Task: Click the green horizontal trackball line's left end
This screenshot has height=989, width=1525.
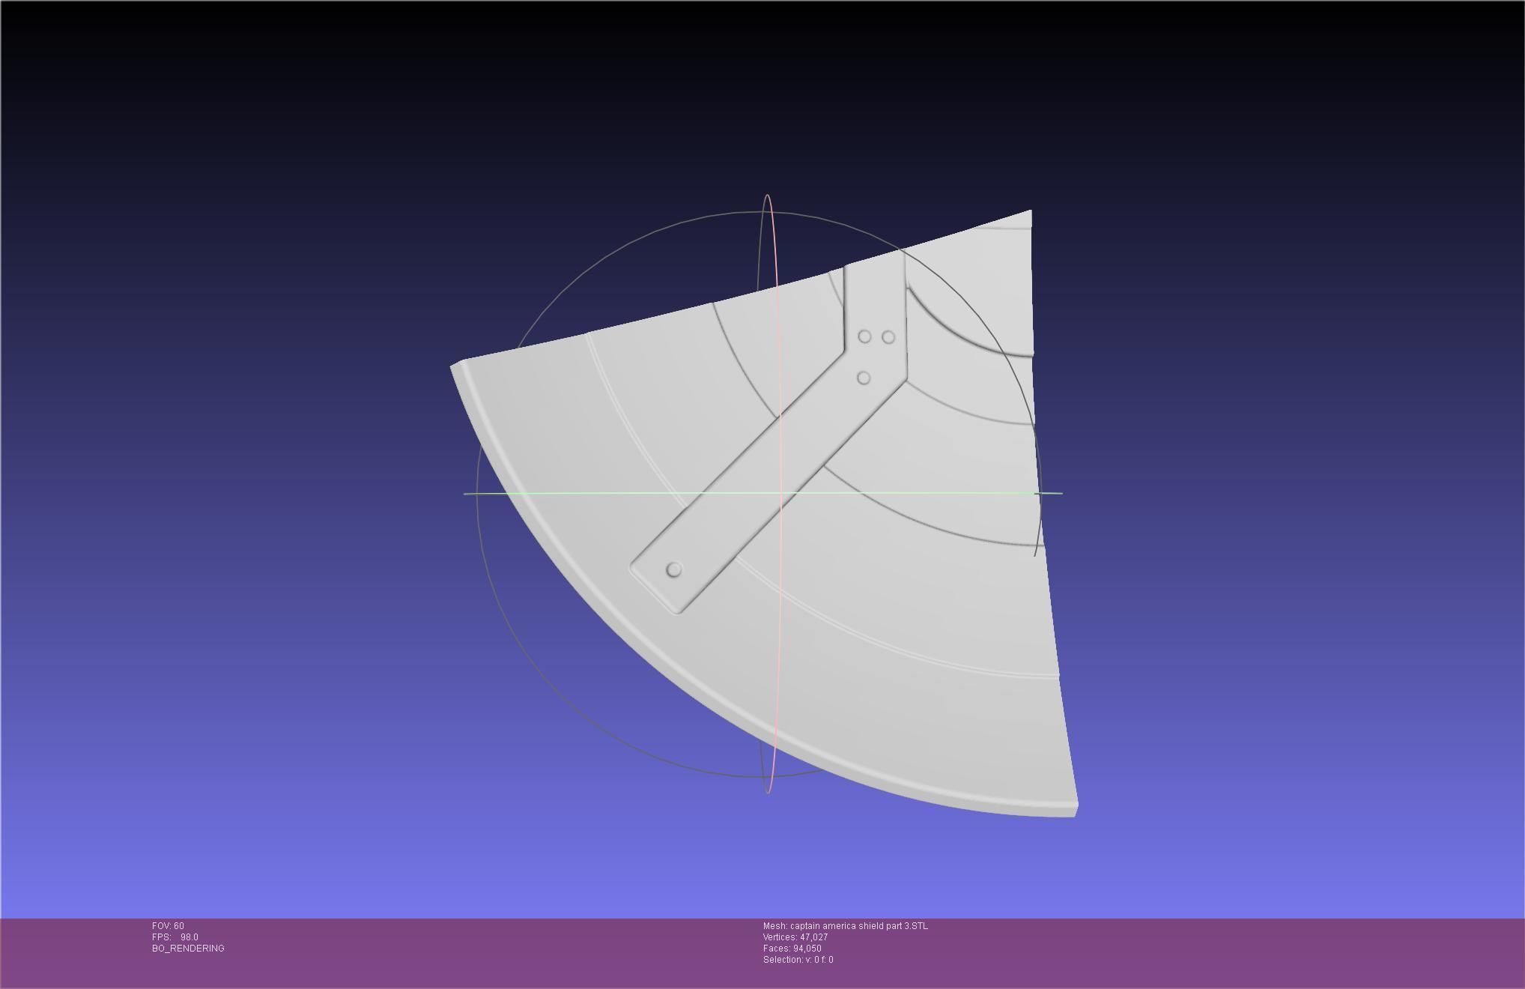Action: pyautogui.click(x=467, y=494)
